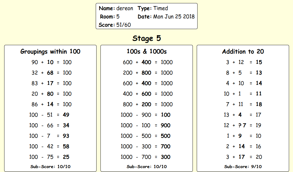Click the number 51 in 100 - 51
Image resolution: width=293 pixels, height=172 pixels.
(50, 115)
